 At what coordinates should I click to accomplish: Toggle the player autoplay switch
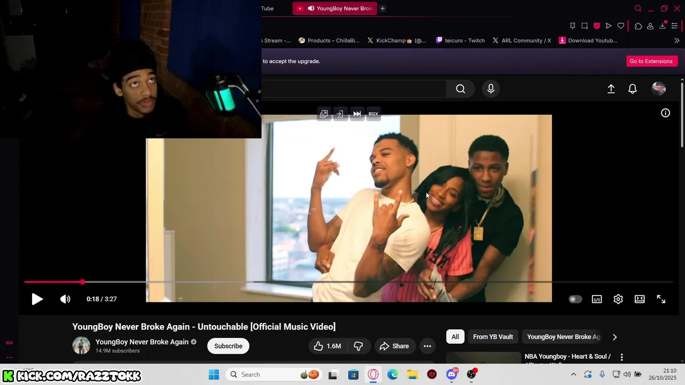(575, 299)
